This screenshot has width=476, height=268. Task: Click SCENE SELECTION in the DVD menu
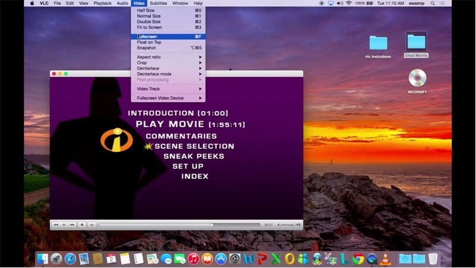coord(194,146)
